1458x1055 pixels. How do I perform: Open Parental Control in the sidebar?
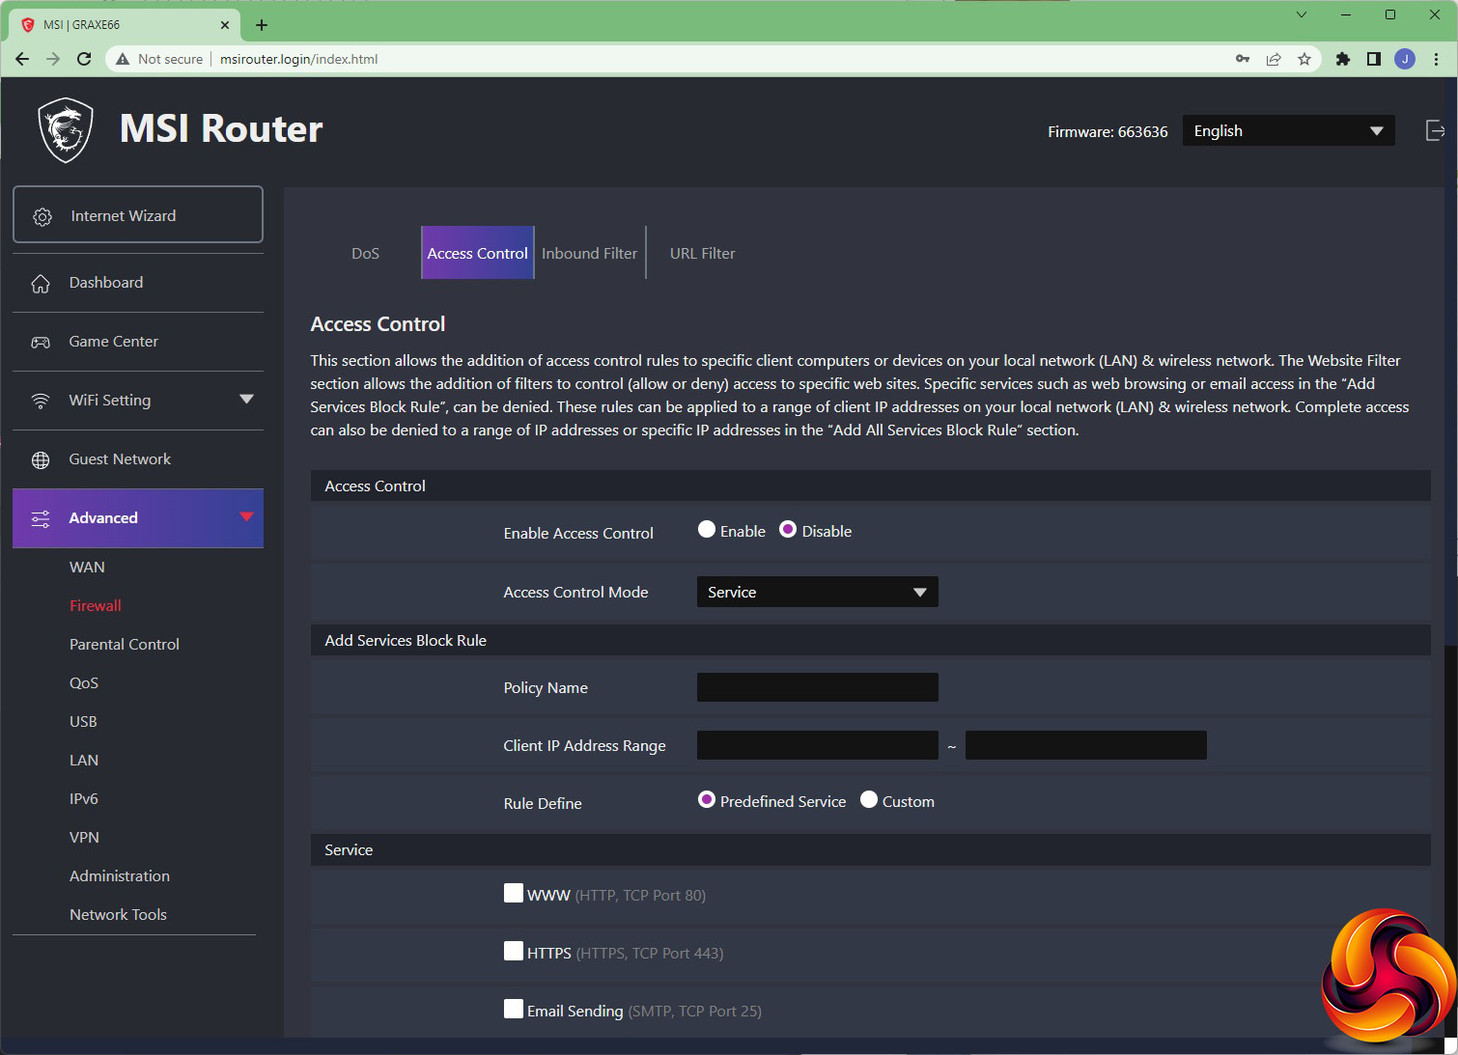(x=125, y=644)
